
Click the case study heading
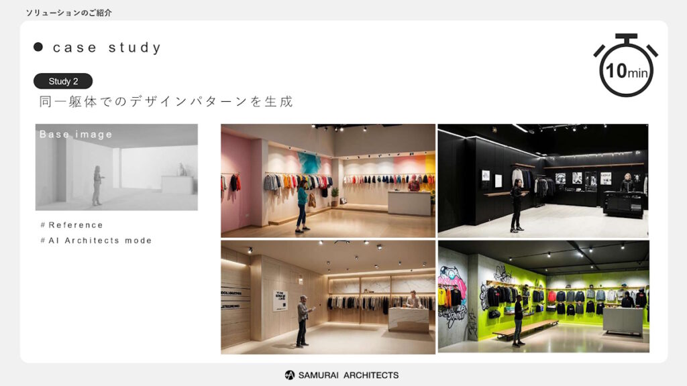point(107,48)
